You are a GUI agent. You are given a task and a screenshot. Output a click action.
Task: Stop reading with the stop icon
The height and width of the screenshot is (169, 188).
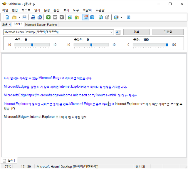(62, 17)
